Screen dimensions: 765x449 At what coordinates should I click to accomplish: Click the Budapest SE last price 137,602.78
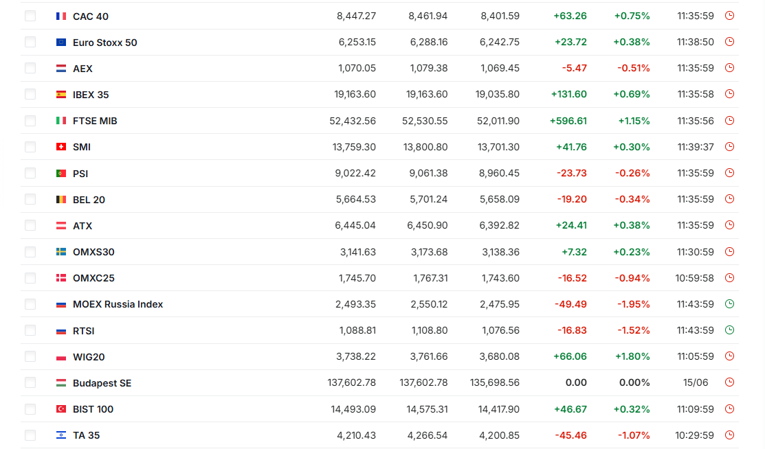(352, 382)
